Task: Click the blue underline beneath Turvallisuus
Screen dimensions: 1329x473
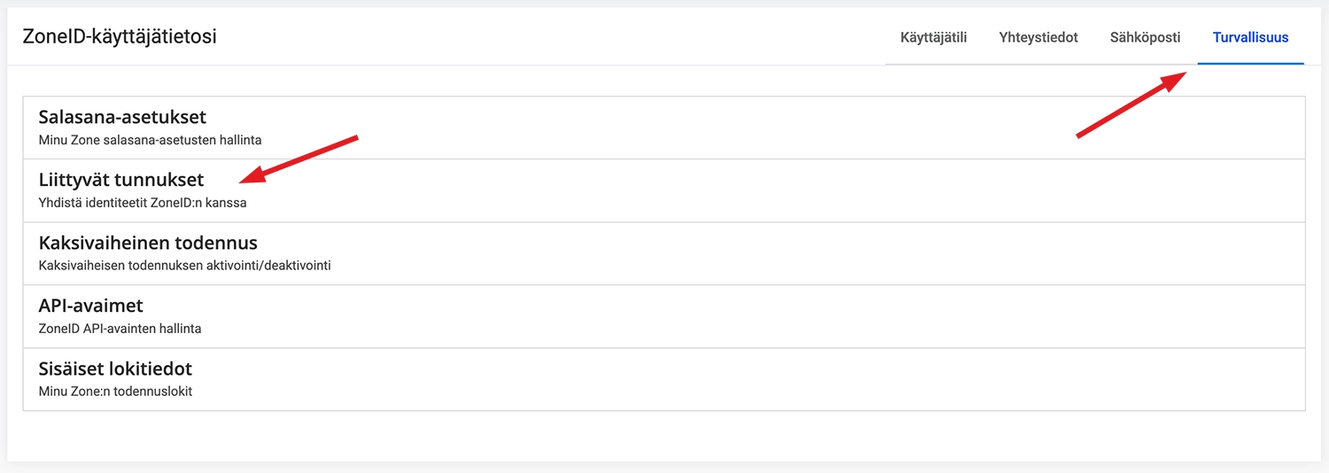Action: pos(1250,64)
